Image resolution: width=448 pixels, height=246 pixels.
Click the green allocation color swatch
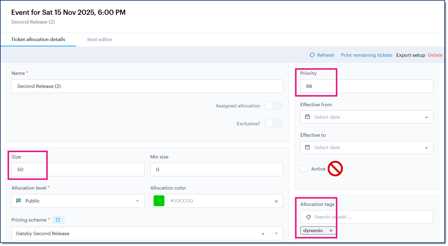159,201
